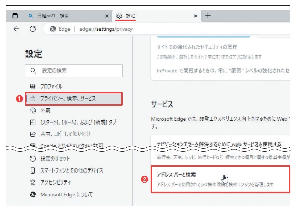
Task: Click the accessibility figure icon
Action: click(x=33, y=182)
